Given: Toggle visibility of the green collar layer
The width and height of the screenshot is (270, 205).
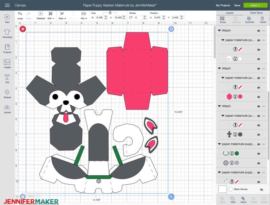Looking at the screenshot, I should [258, 154].
